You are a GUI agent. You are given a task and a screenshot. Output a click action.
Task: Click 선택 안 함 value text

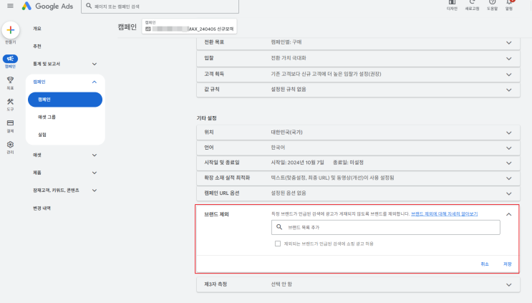[281, 284]
